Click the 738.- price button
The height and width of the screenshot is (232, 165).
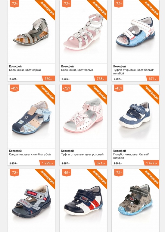[101, 79]
